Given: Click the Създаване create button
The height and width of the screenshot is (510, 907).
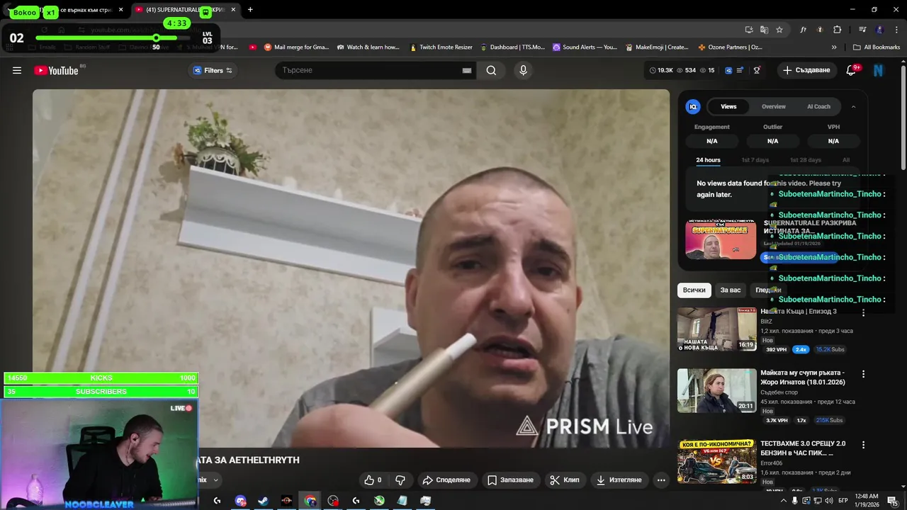Looking at the screenshot, I should tap(806, 70).
